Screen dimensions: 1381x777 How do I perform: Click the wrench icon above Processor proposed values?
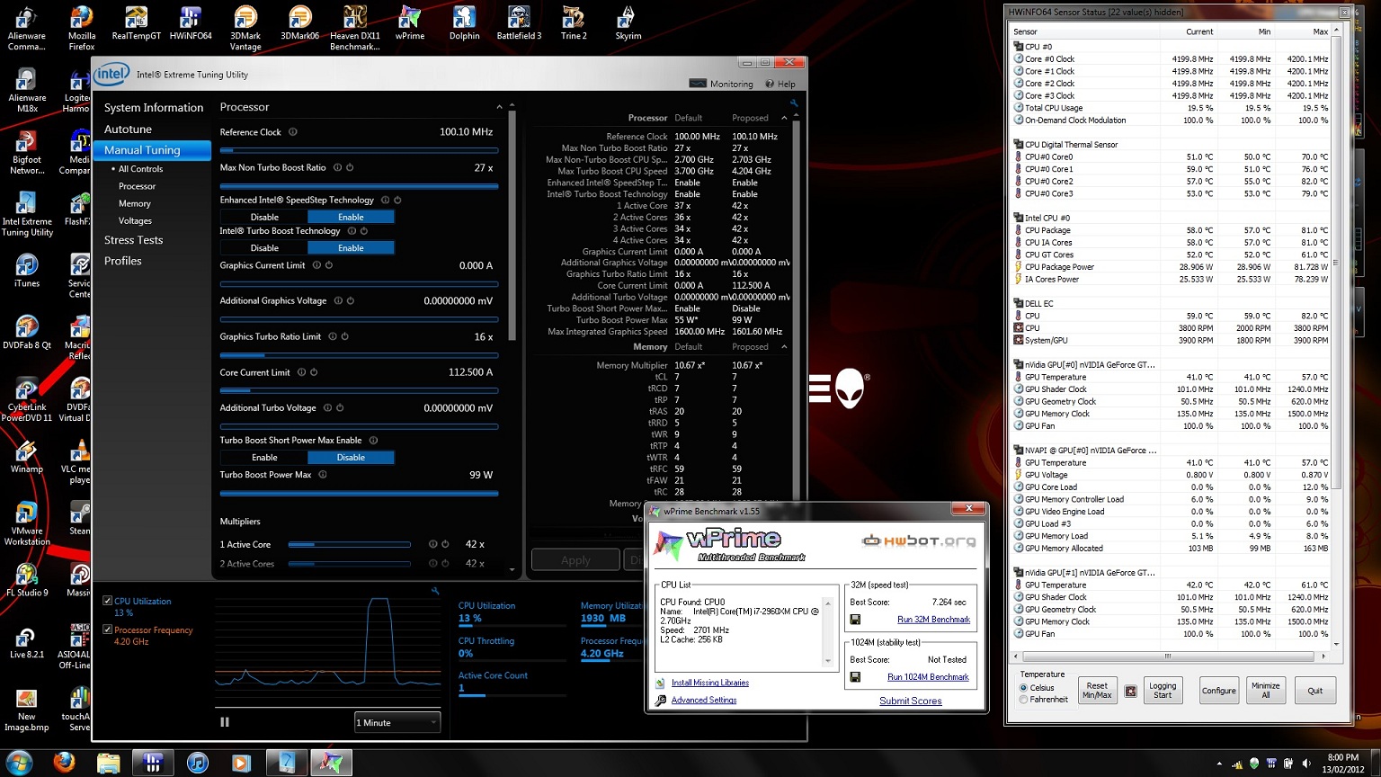(794, 103)
